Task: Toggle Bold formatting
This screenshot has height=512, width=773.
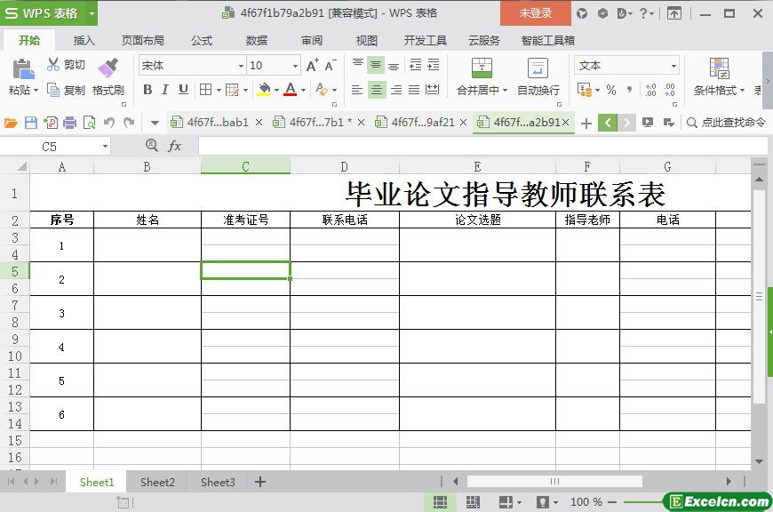Action: 147,90
